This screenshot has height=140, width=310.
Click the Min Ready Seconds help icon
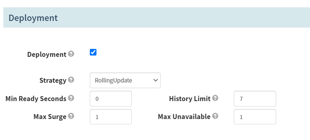click(x=71, y=98)
